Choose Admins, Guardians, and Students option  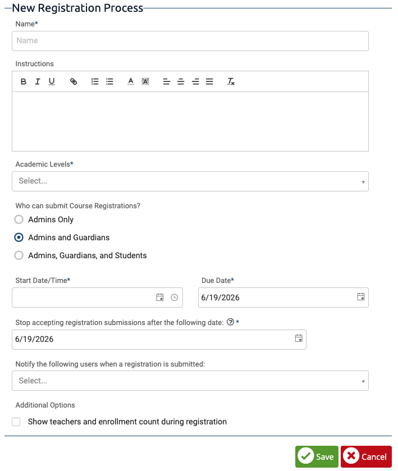(19, 255)
